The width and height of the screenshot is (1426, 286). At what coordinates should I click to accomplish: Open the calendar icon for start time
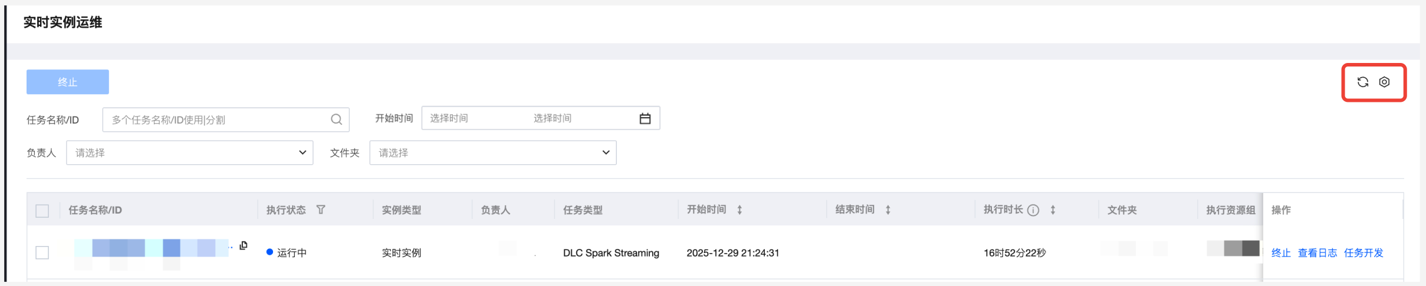645,119
